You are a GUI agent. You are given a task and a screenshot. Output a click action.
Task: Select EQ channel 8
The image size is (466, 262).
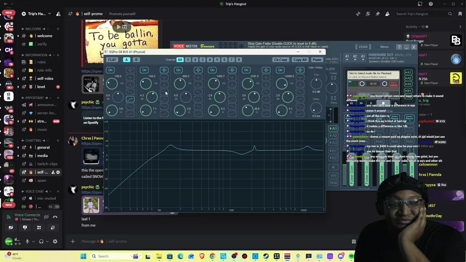[239, 60]
